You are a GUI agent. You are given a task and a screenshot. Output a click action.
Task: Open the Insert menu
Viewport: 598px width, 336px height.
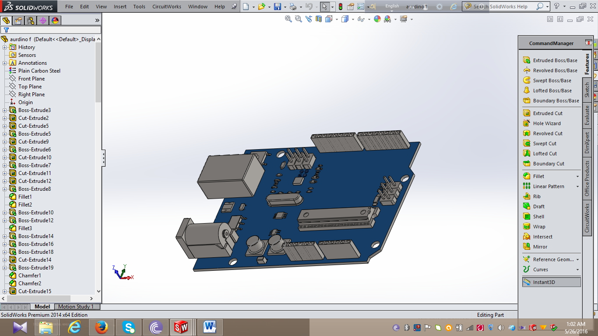(120, 7)
